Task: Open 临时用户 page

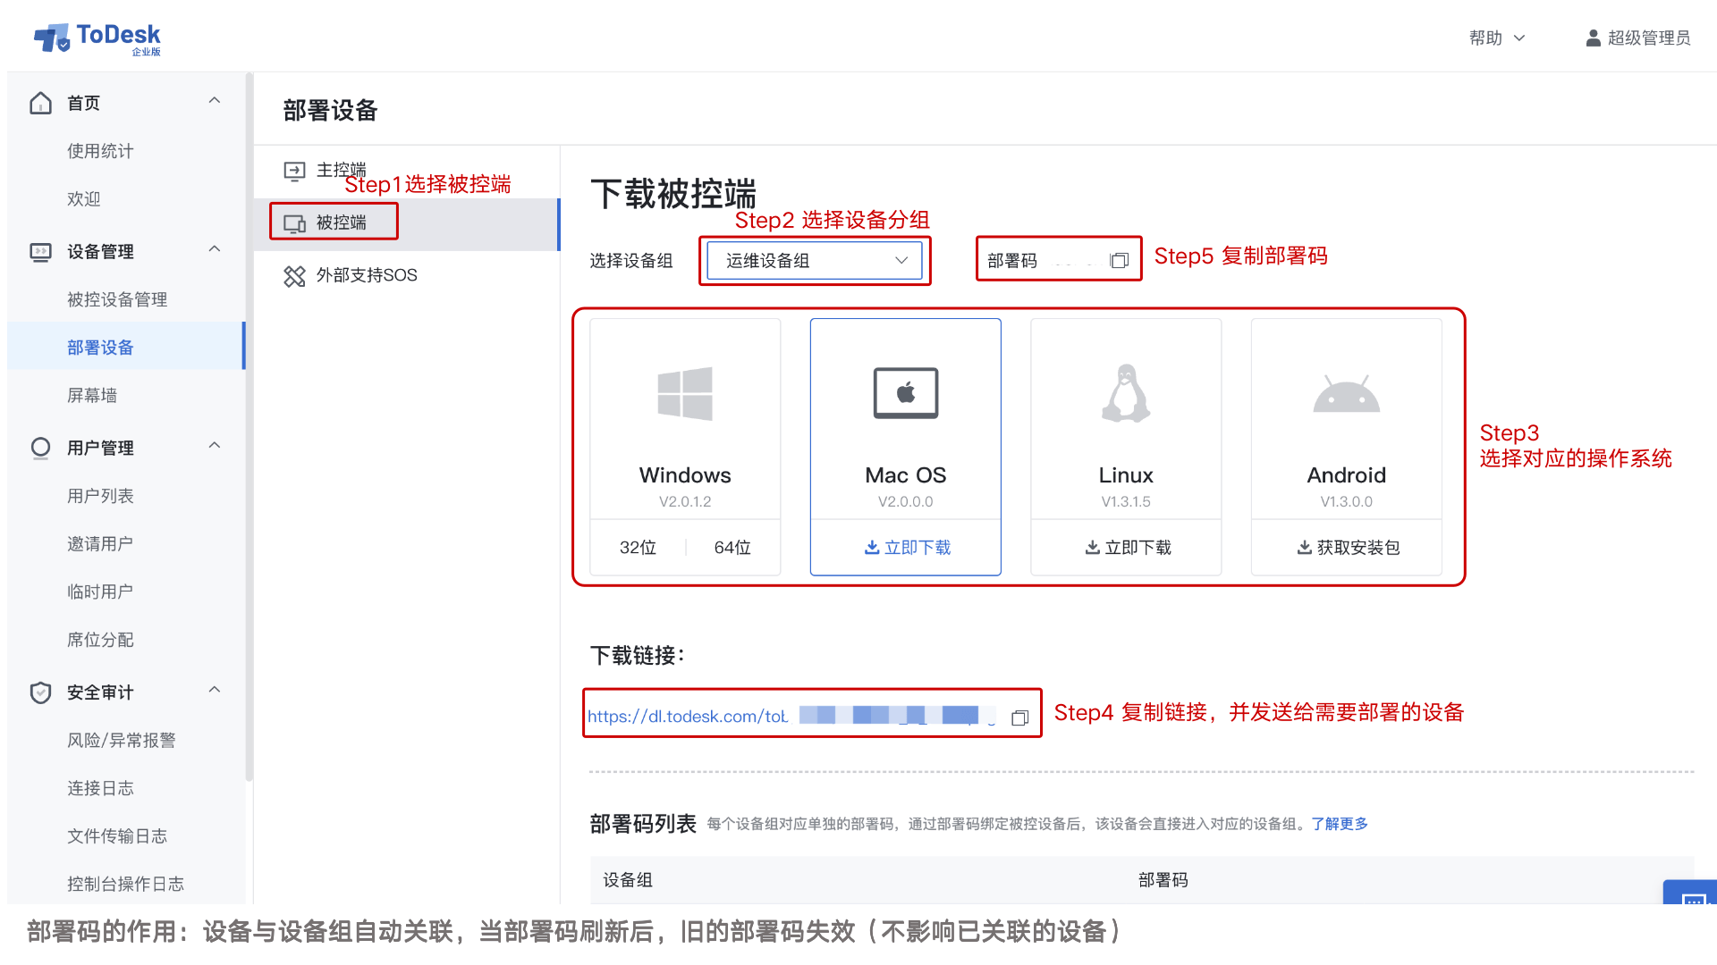Action: point(100,592)
